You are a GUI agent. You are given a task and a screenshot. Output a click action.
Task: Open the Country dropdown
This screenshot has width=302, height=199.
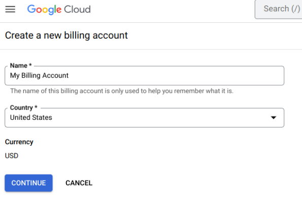pos(144,117)
